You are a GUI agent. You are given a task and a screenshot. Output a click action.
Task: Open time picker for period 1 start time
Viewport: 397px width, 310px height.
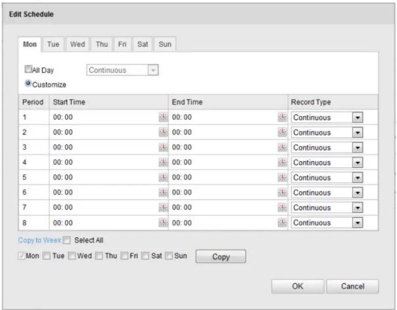point(163,117)
